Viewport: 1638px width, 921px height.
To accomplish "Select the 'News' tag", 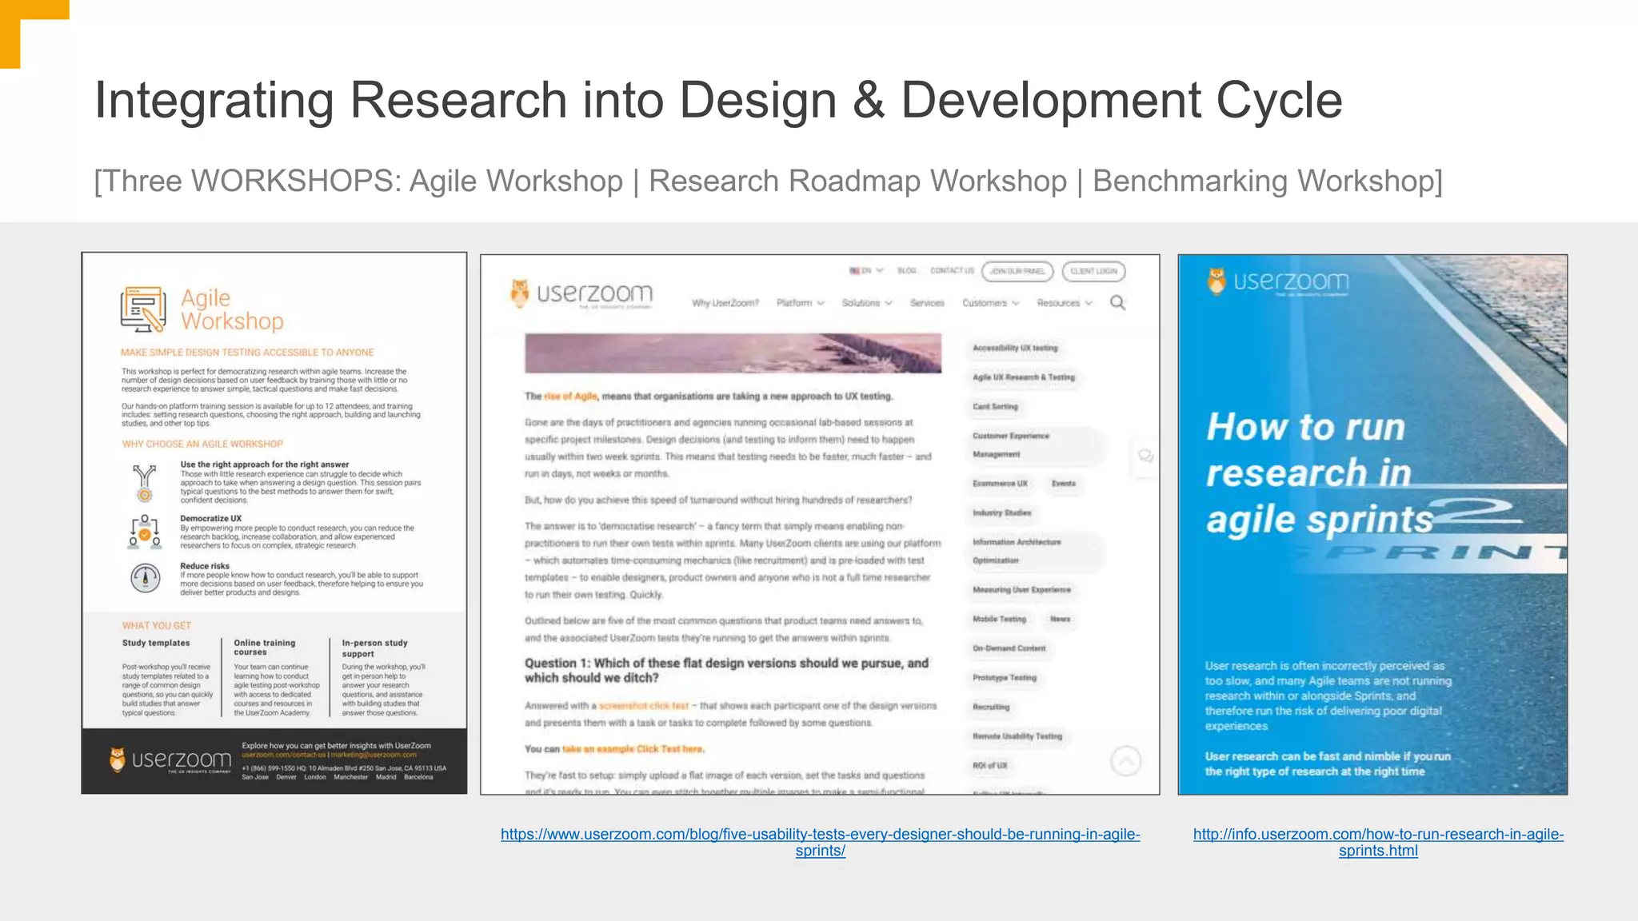I will click(1061, 620).
